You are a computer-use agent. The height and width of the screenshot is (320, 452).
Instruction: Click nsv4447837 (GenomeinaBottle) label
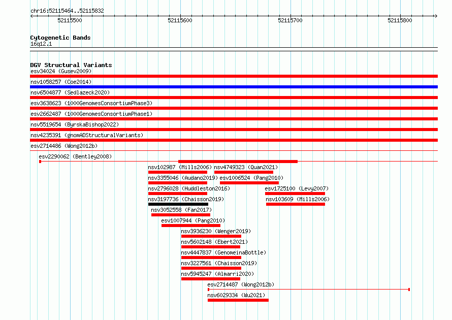223,252
